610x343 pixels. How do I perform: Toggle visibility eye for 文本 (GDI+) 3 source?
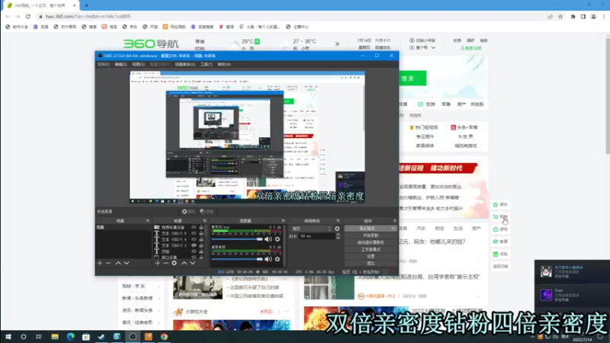[194, 245]
